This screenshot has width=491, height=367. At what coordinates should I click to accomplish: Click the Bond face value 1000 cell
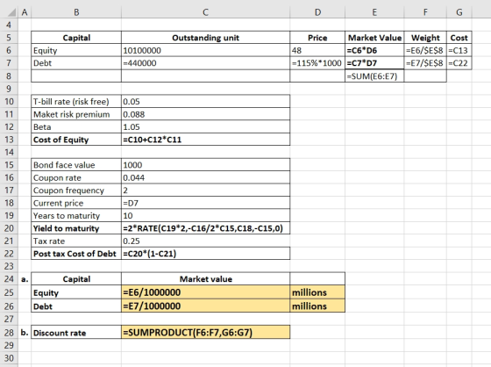205,165
